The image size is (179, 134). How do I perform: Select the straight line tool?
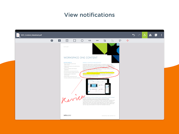[x=97, y=40]
